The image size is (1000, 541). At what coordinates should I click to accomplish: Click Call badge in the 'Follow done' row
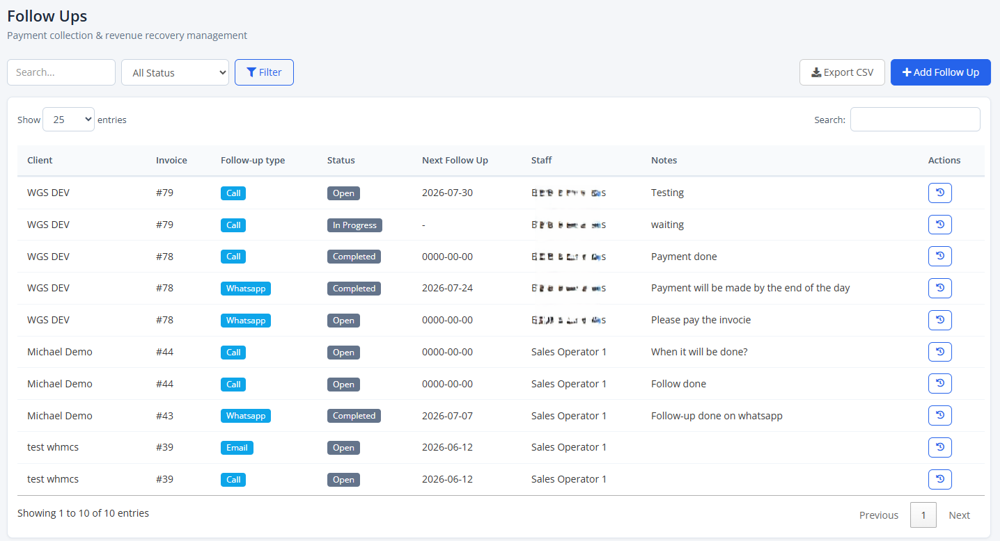[x=233, y=385]
